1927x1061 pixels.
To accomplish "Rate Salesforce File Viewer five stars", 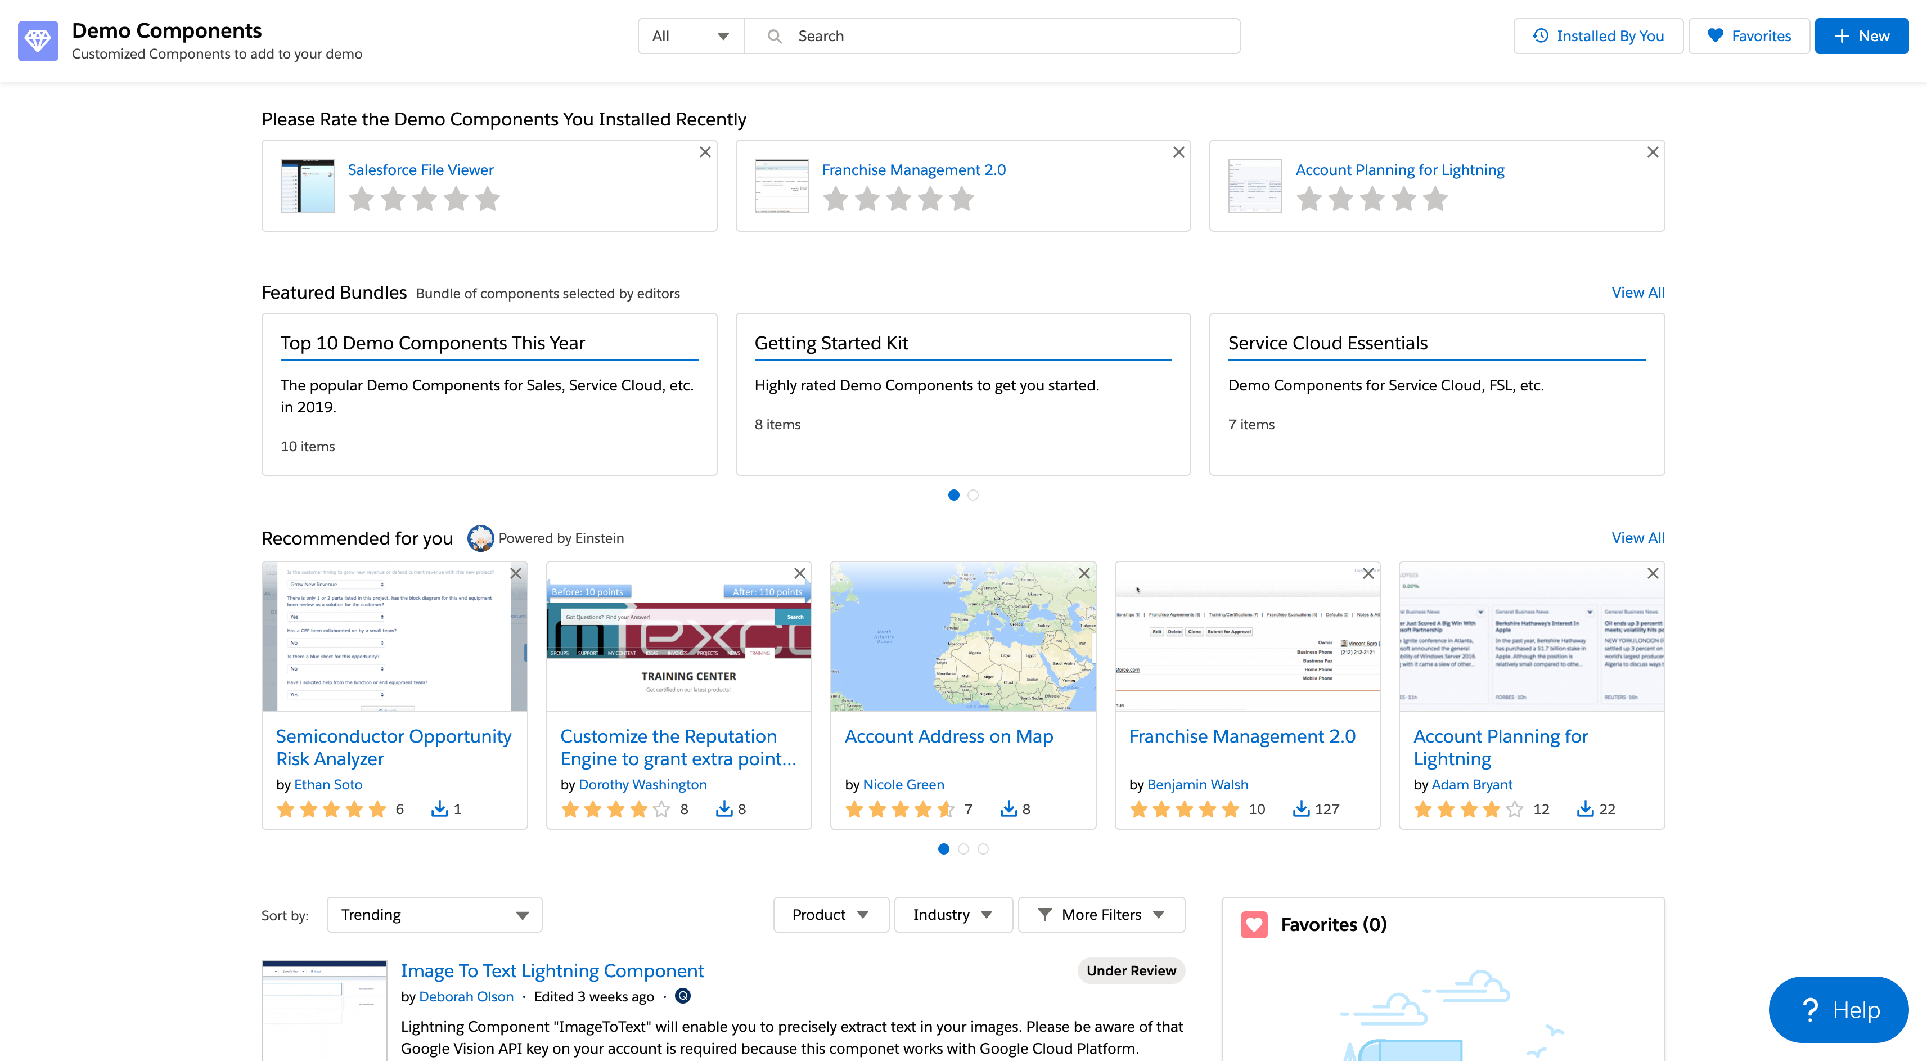I will (x=488, y=199).
